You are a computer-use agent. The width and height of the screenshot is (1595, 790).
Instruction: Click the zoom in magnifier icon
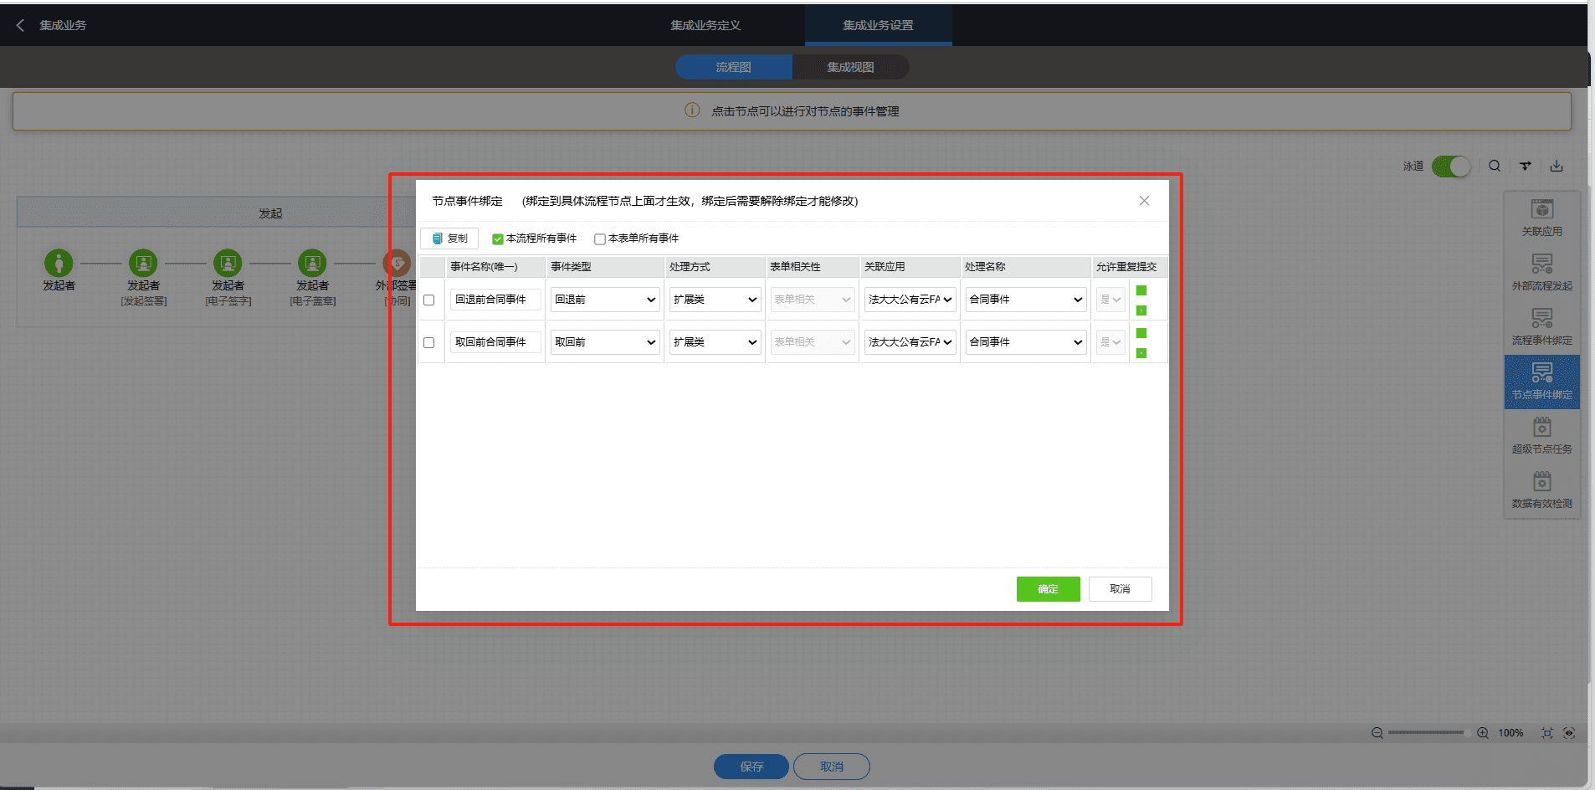coord(1482,733)
